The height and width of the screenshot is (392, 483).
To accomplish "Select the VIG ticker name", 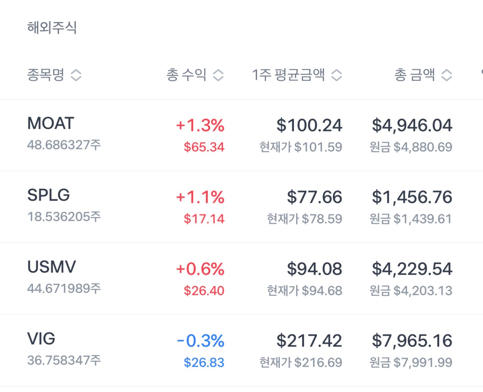I will (41, 339).
